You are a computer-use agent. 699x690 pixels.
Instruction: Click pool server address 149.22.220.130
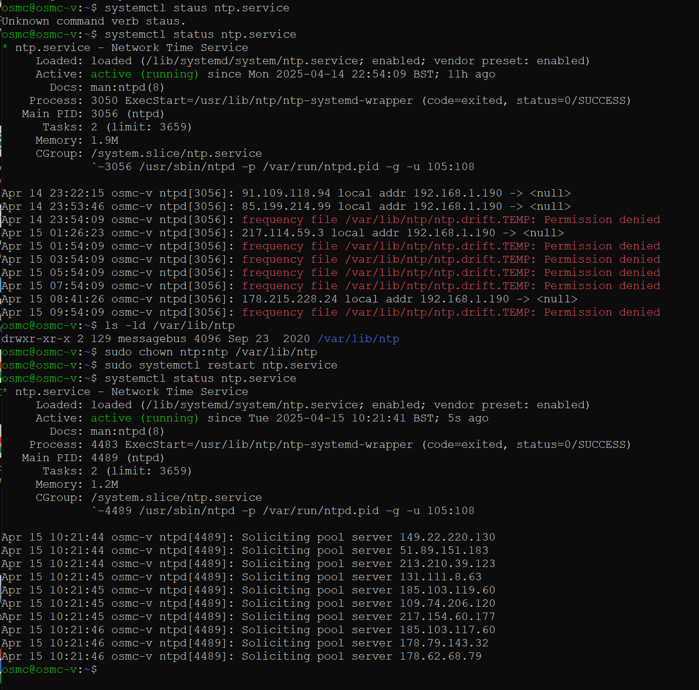coord(447,537)
